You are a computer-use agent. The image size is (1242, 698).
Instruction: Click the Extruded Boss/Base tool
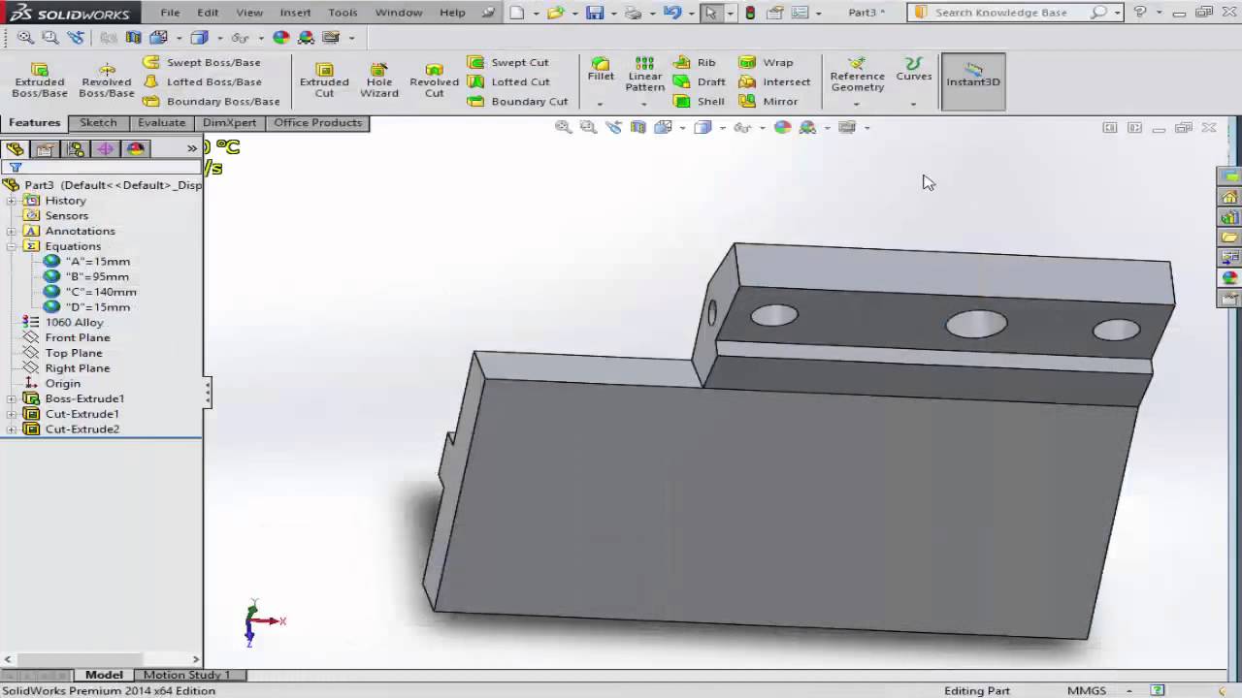pos(40,79)
